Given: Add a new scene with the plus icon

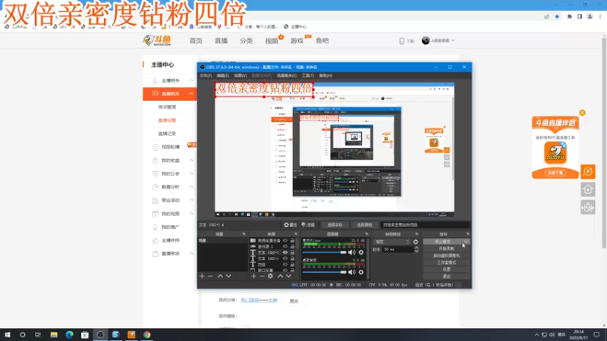Looking at the screenshot, I should pyautogui.click(x=202, y=276).
